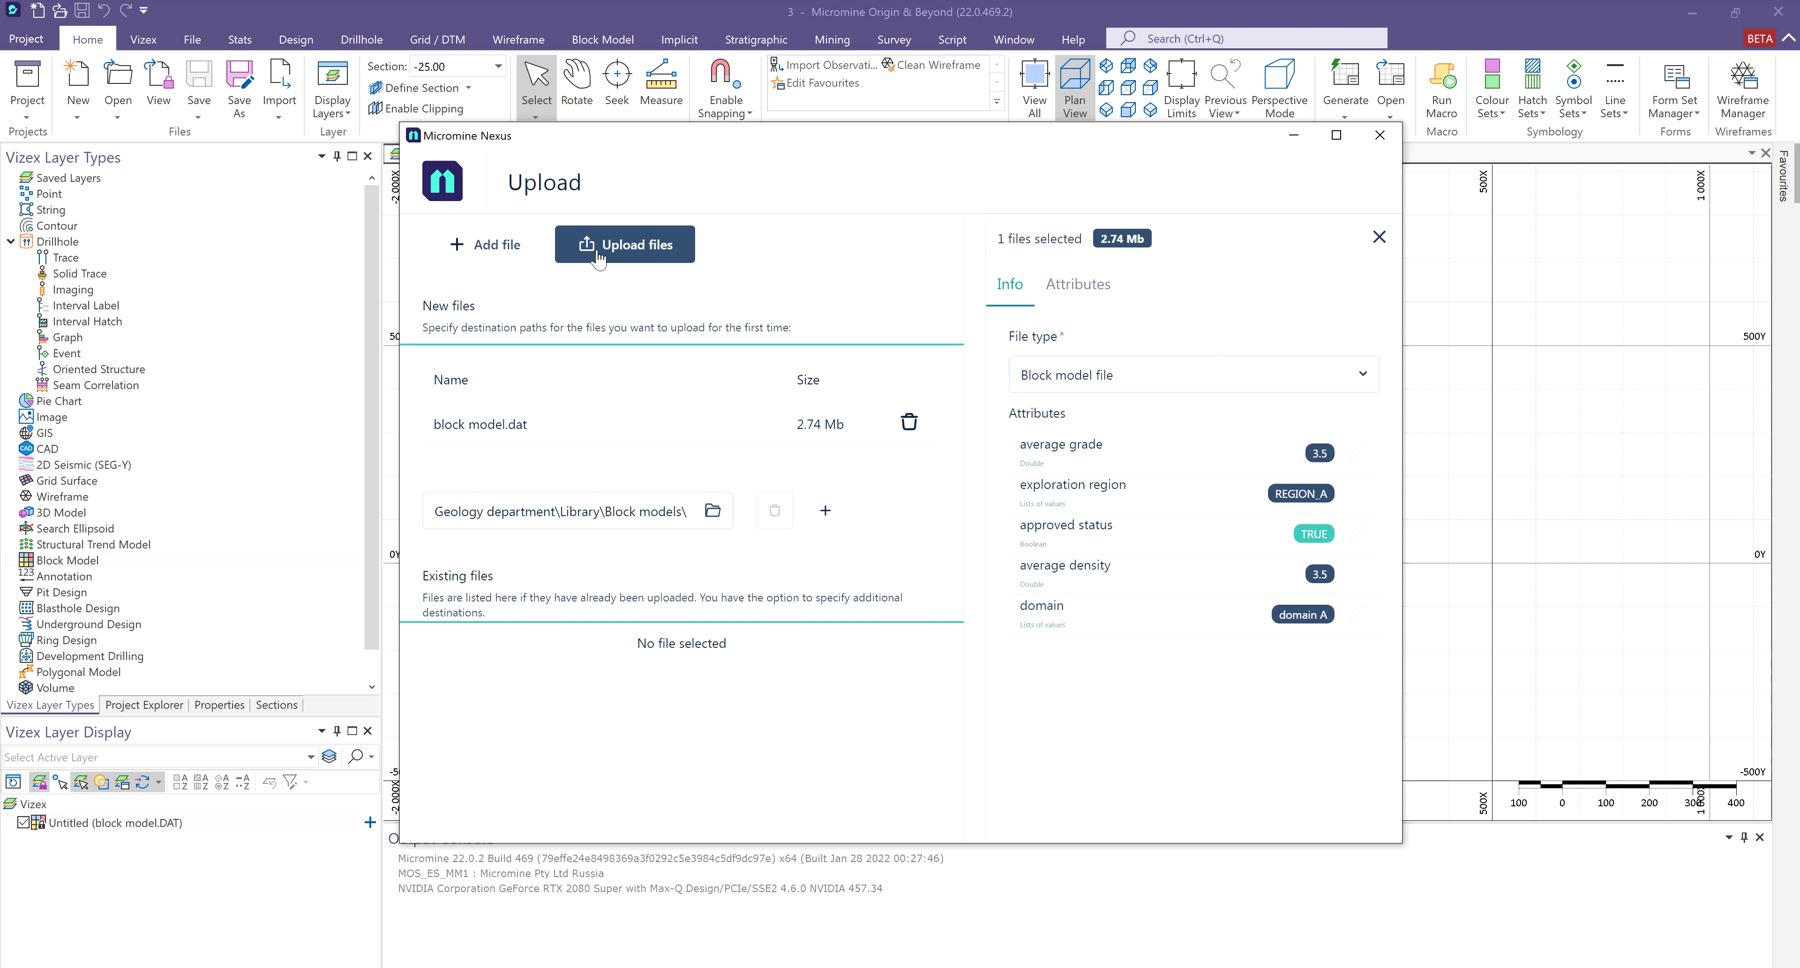Toggle checkbox for Untitled block model layer

click(x=23, y=822)
